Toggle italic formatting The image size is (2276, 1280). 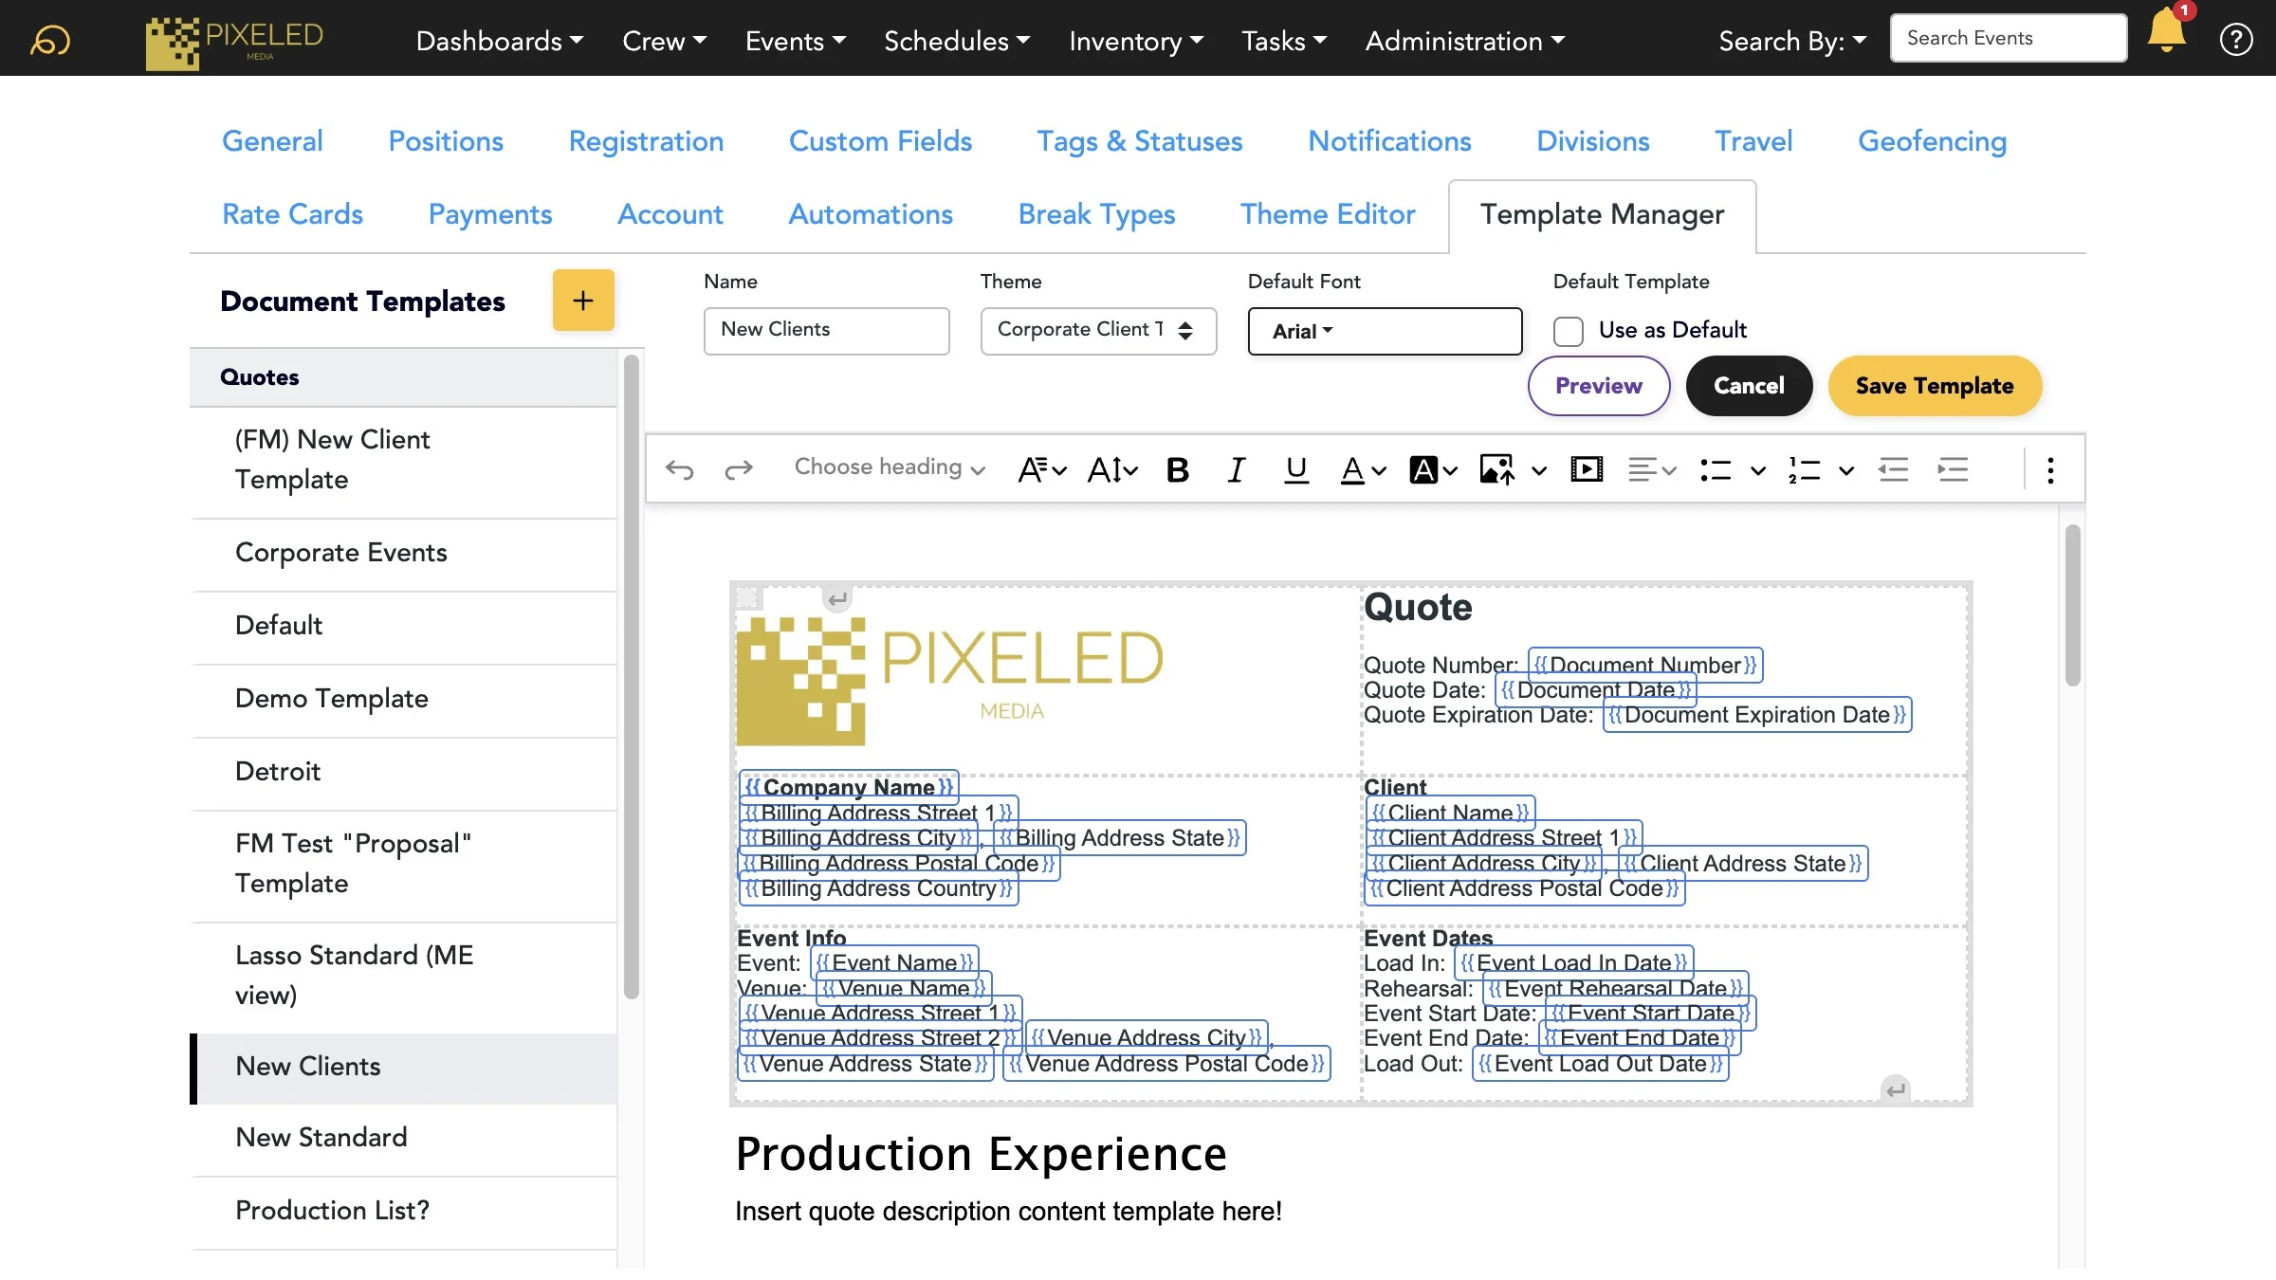click(x=1236, y=469)
